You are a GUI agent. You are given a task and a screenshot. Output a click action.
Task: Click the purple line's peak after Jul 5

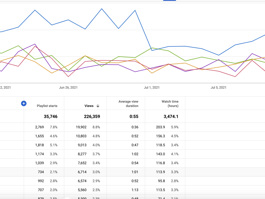(252, 54)
